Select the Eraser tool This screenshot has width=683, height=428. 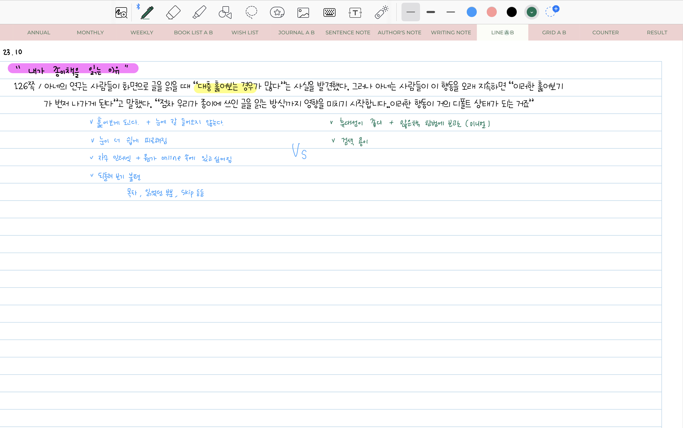173,12
